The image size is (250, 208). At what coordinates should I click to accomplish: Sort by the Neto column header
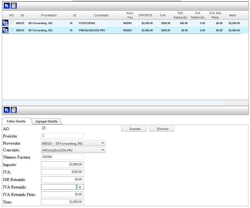pos(233,15)
